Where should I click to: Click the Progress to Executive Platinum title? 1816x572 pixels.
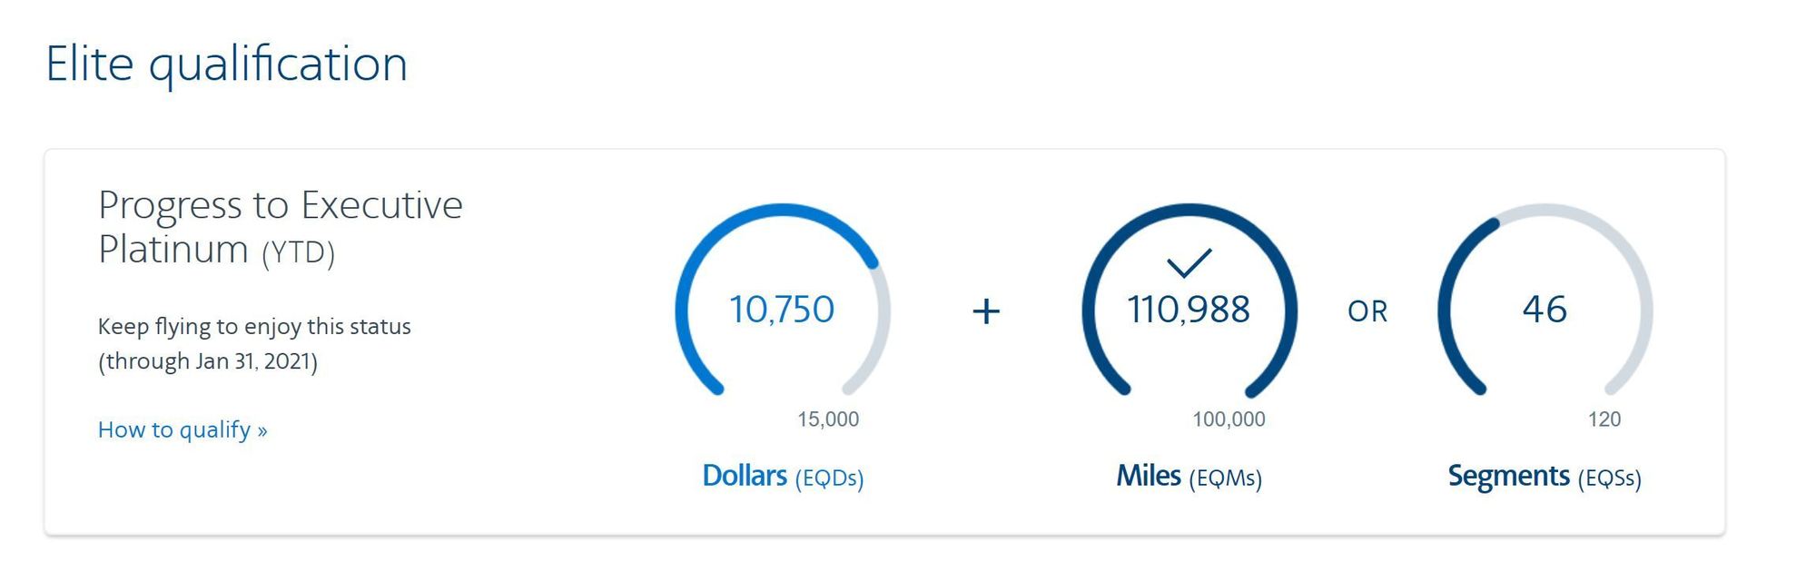[x=280, y=227]
